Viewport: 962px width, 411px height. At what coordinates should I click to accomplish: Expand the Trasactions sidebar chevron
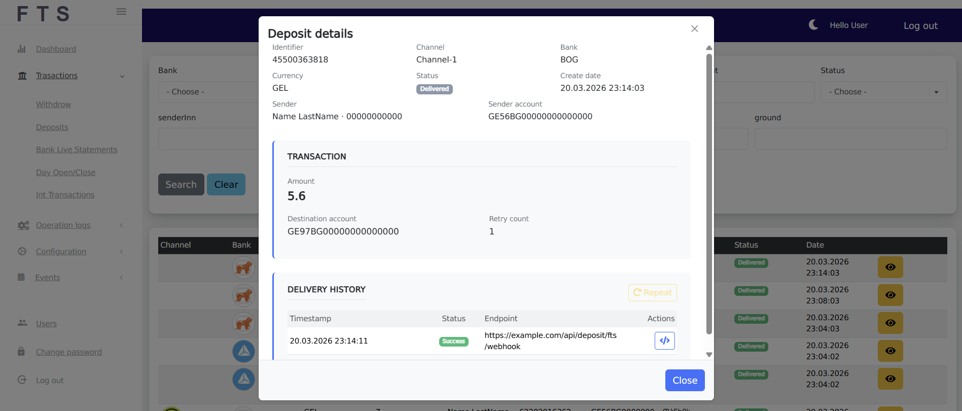click(x=122, y=76)
